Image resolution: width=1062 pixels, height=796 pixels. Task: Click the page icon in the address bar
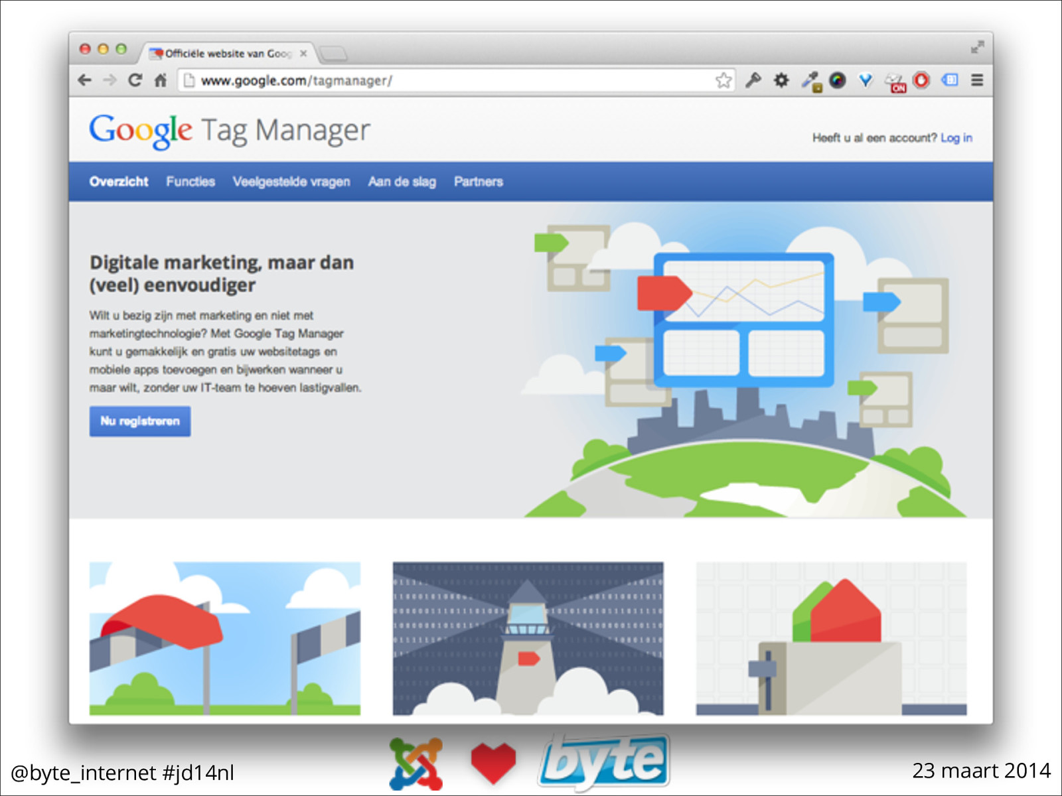(x=189, y=80)
